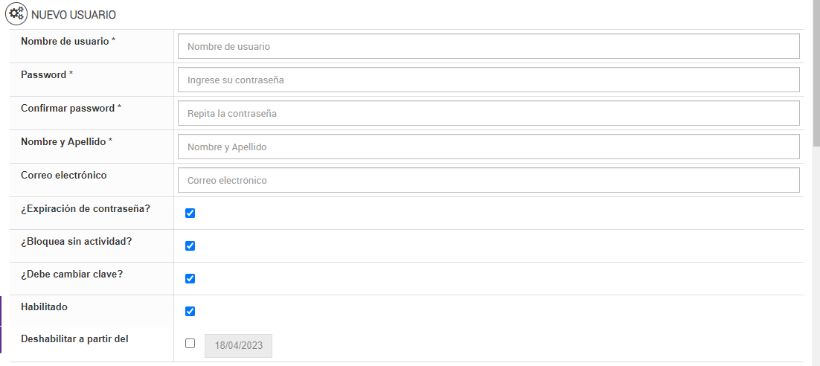
Task: Click into the Nombre y Apellido field
Action: click(x=488, y=147)
